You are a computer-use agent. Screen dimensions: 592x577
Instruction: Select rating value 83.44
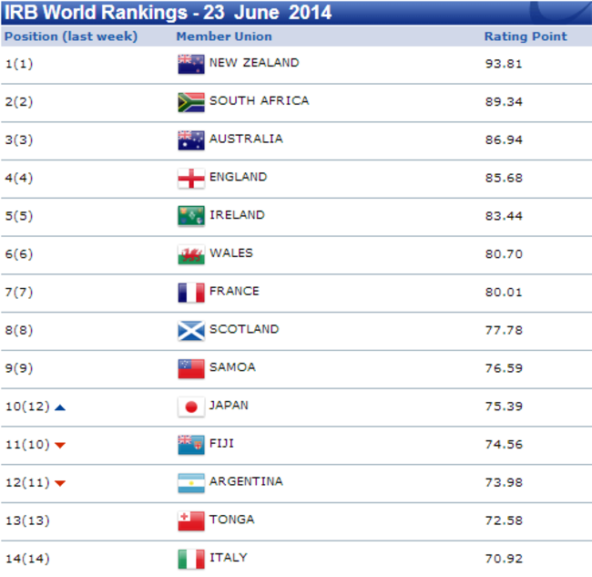click(x=504, y=216)
